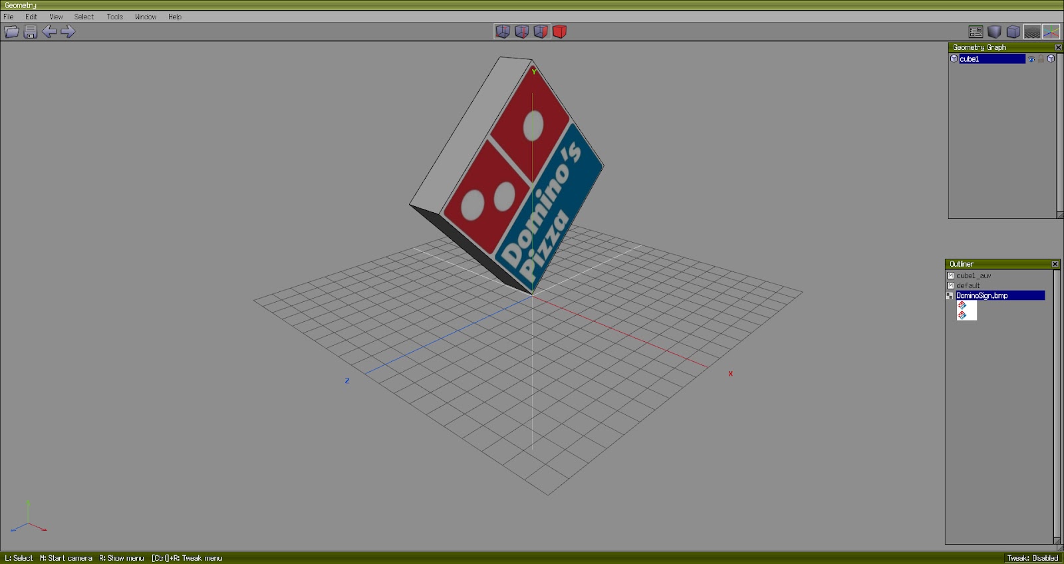Toggle the lock icon for cube1
Screen dimensions: 1064x564
[x=1041, y=59]
